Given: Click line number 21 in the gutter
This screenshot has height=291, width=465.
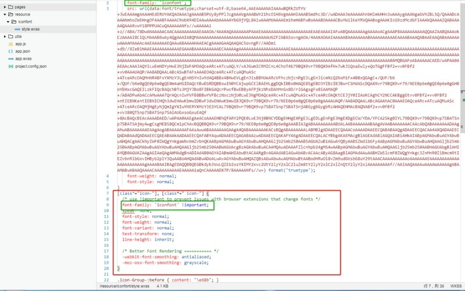Looking at the screenshot, I should [106, 274].
